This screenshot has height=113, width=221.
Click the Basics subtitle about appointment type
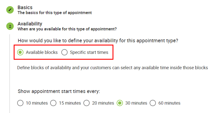tap(55, 13)
